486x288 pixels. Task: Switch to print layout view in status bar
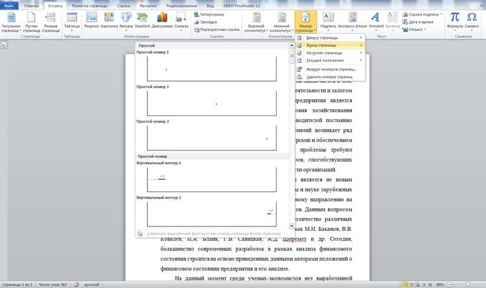click(405, 284)
